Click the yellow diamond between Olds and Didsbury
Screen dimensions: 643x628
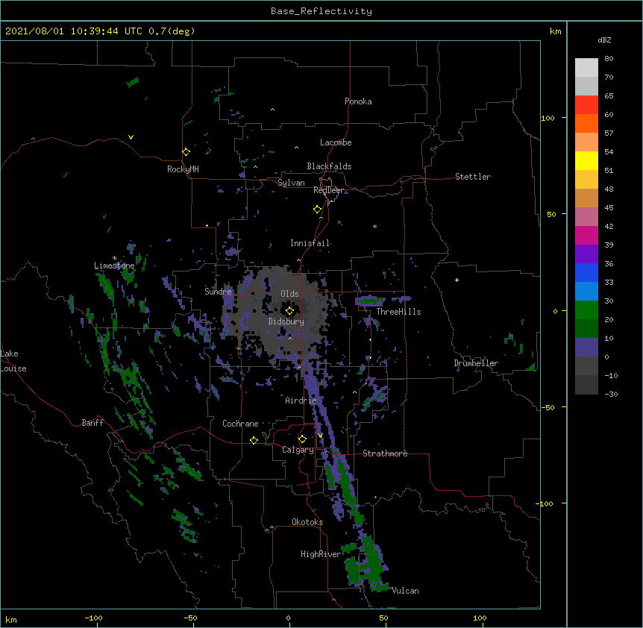tap(289, 311)
